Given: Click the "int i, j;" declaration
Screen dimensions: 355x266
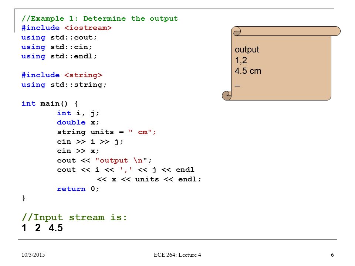Looking at the screenshot, I should [x=78, y=113].
